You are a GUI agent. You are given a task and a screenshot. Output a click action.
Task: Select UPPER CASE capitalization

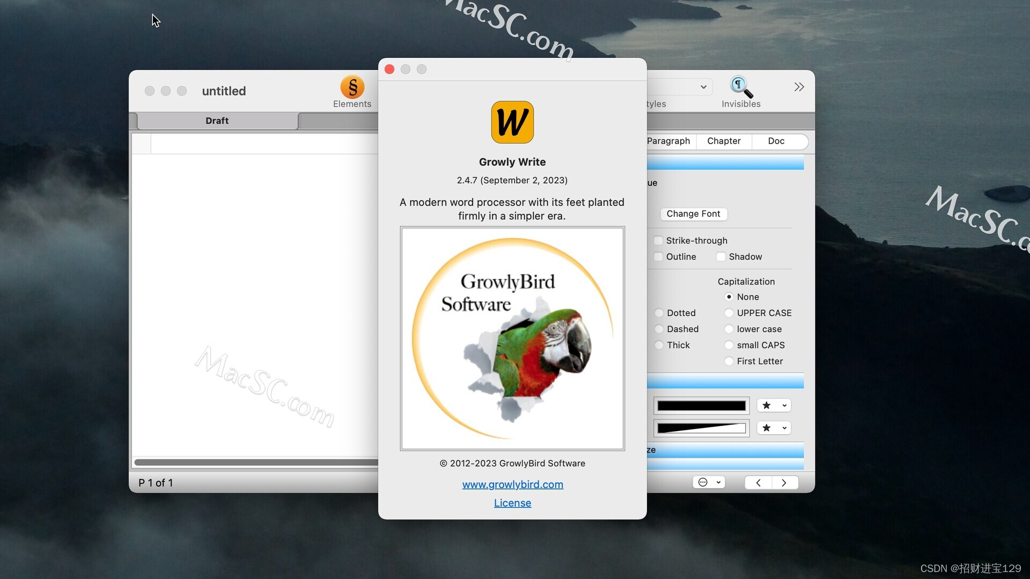[x=729, y=313]
